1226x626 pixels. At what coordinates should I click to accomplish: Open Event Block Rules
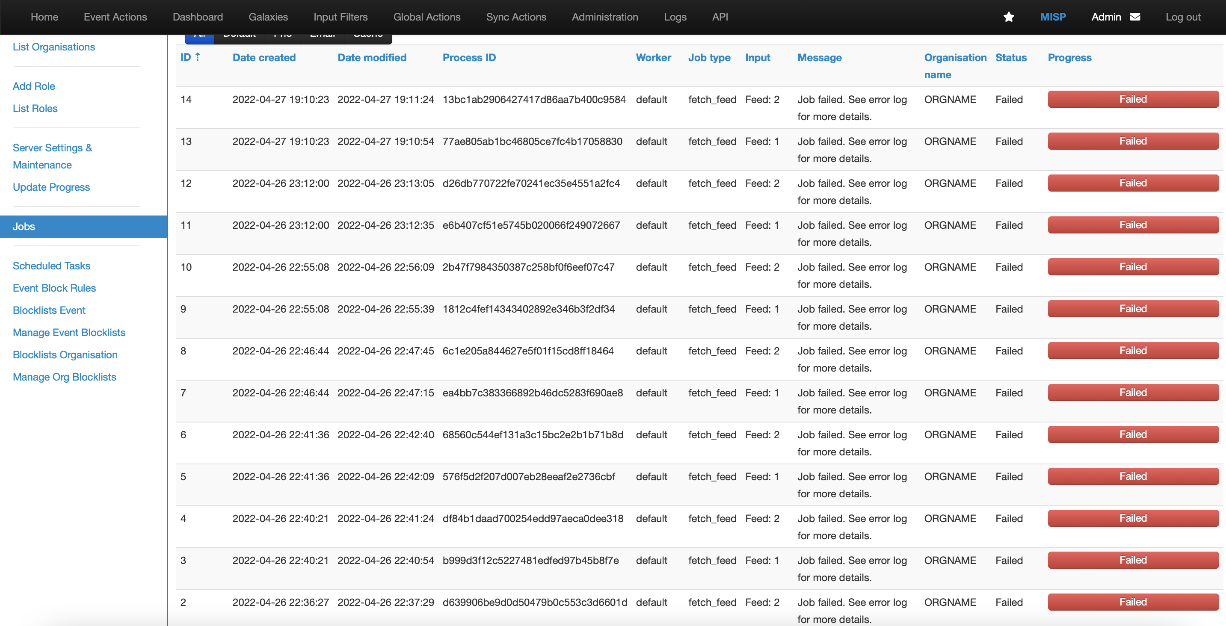point(54,288)
